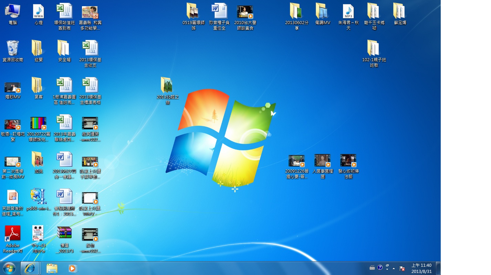Select the 懷遲_201373 WinRAR archive
The height and width of the screenshot is (275, 491).
tap(64, 239)
